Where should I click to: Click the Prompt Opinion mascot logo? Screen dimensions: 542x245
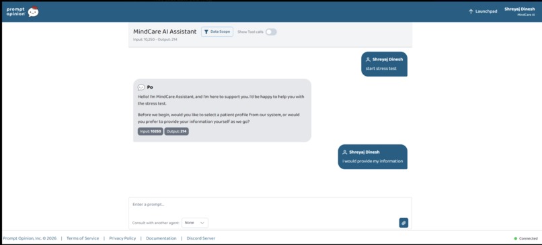click(33, 11)
